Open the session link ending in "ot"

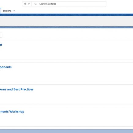tap(1, 45)
